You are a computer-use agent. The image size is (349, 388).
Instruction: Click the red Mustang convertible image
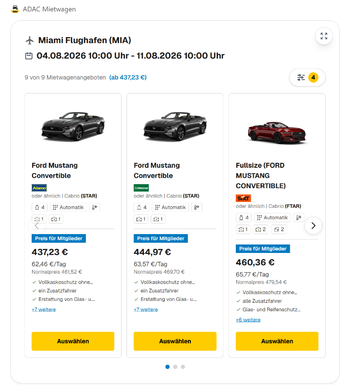277,131
